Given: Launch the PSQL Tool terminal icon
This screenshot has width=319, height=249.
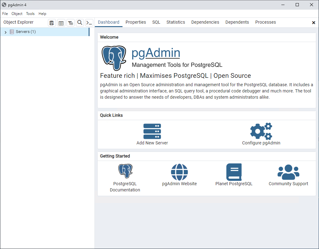Looking at the screenshot, I should (89, 23).
